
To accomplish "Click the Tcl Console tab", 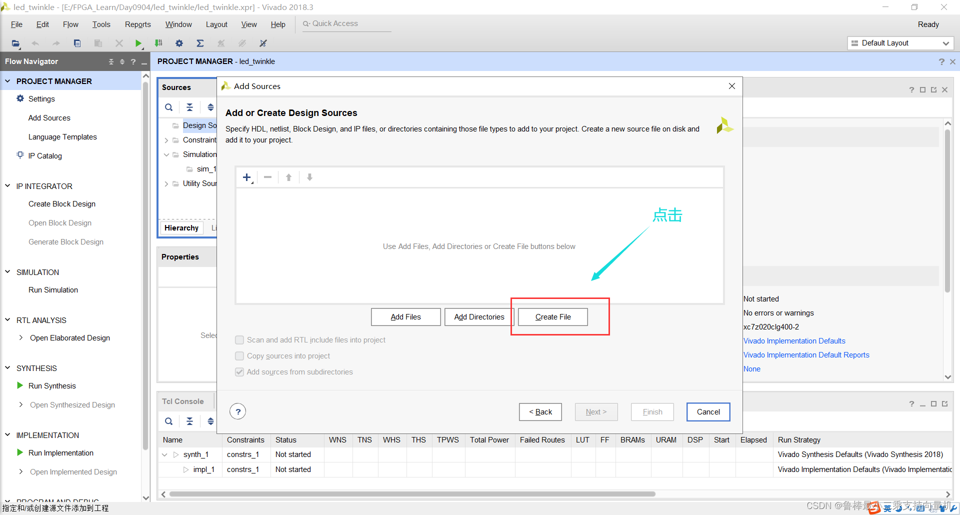I will click(183, 401).
